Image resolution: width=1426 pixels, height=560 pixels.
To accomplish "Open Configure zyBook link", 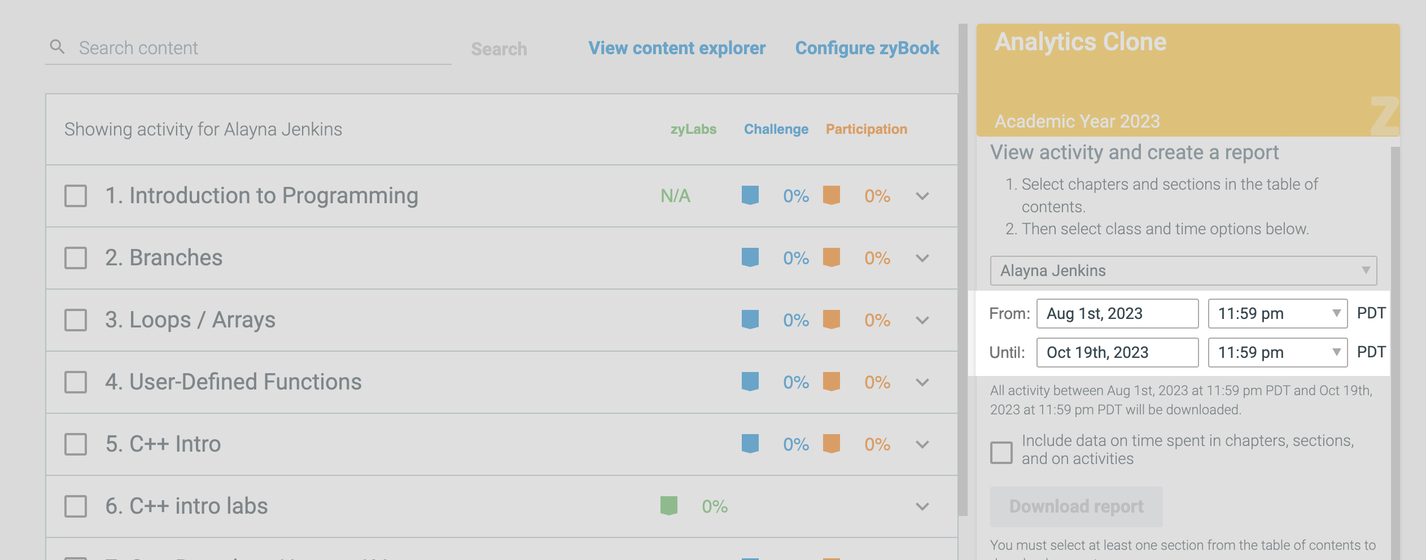I will [867, 48].
